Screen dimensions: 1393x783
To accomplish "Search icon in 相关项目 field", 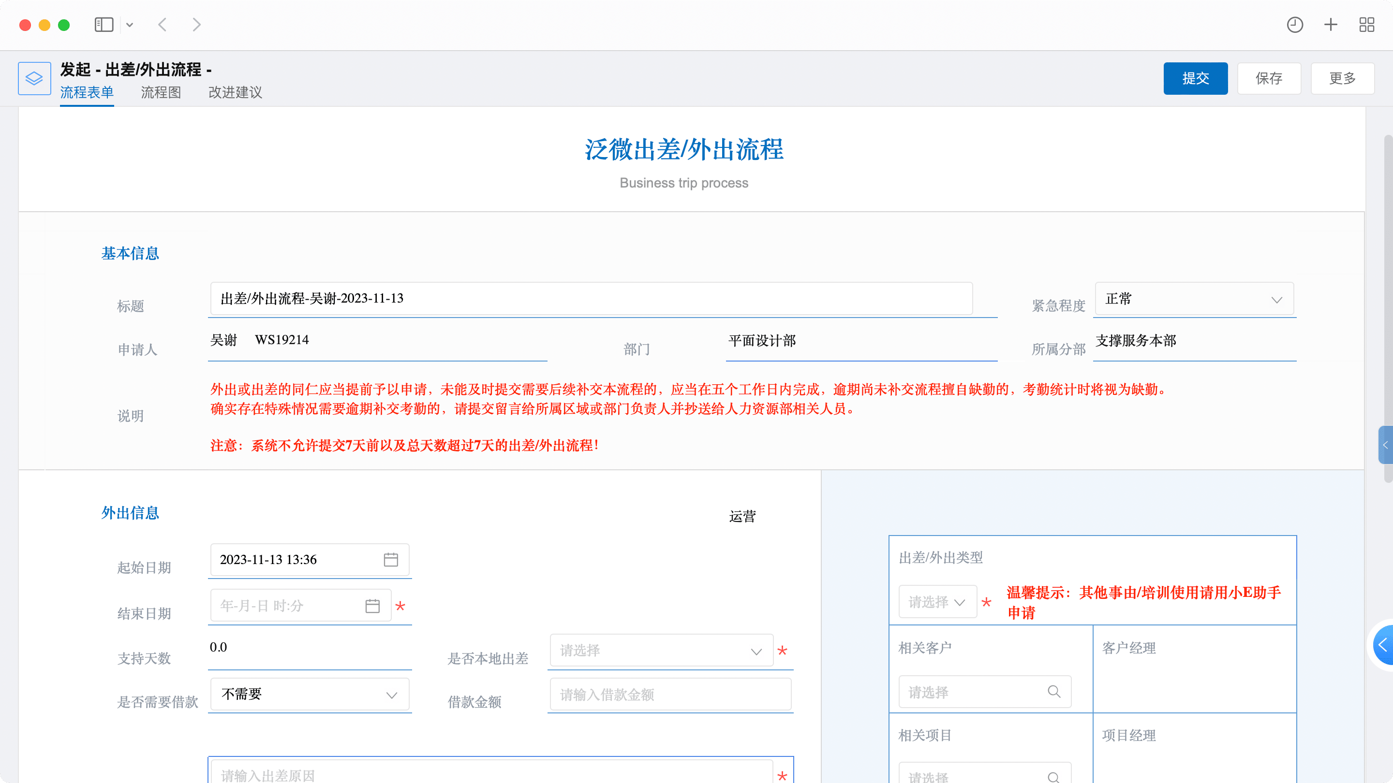I will [1054, 777].
